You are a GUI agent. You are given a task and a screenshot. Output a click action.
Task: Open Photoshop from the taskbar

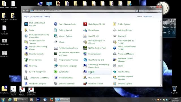38,99
